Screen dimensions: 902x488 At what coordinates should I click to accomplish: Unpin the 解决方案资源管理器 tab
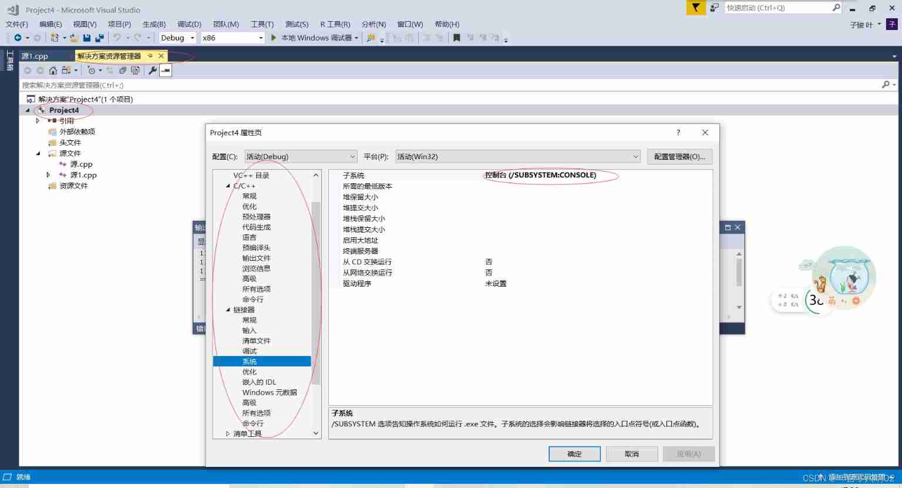click(x=151, y=56)
